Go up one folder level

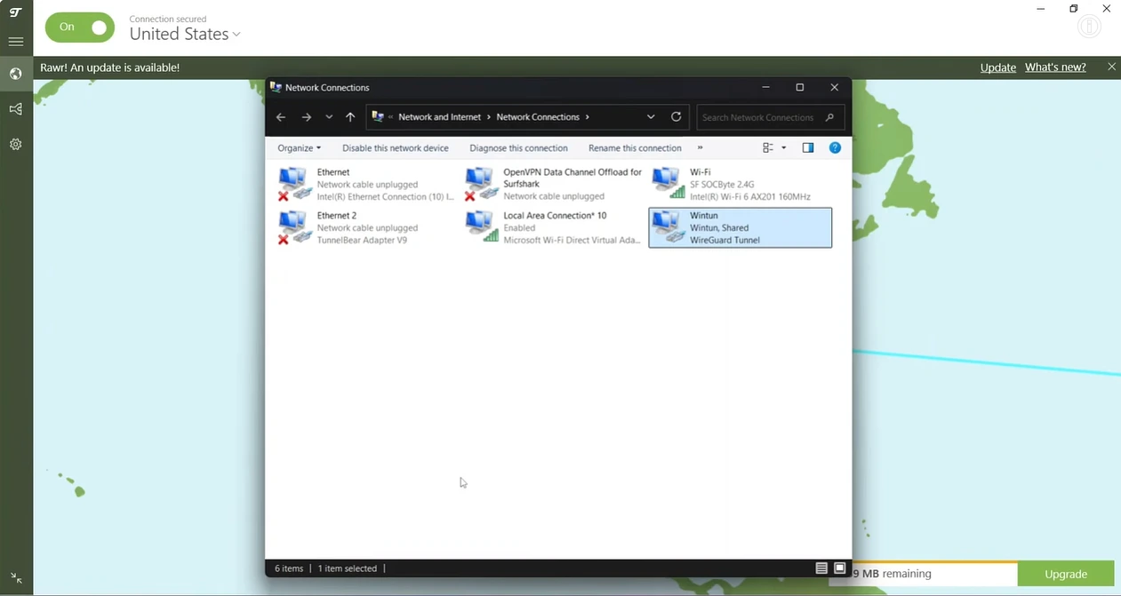click(x=350, y=117)
